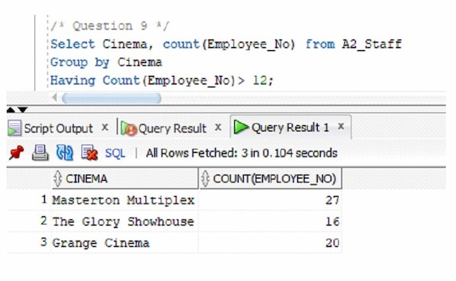The image size is (456, 281).
Task: Select the Query Result 1 tab
Action: click(x=290, y=128)
